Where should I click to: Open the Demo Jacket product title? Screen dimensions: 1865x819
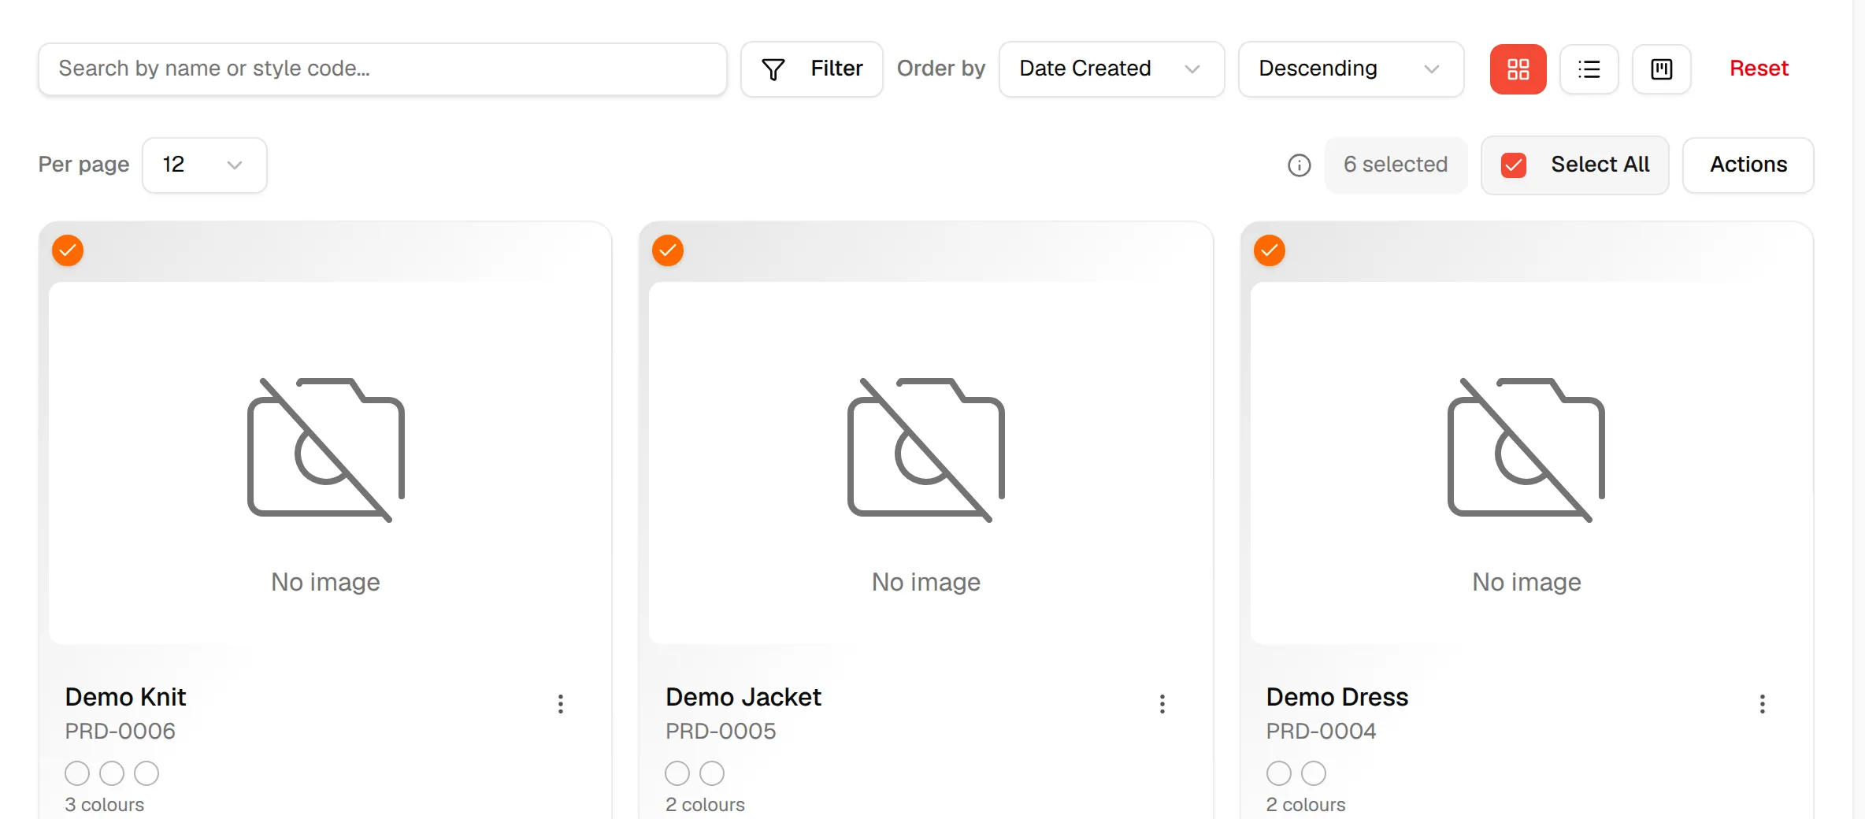(743, 697)
